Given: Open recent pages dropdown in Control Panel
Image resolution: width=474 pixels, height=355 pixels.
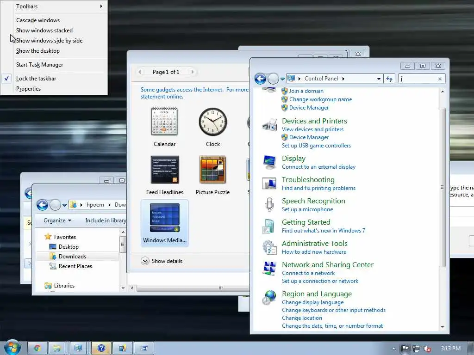Looking at the screenshot, I should click(x=283, y=79).
